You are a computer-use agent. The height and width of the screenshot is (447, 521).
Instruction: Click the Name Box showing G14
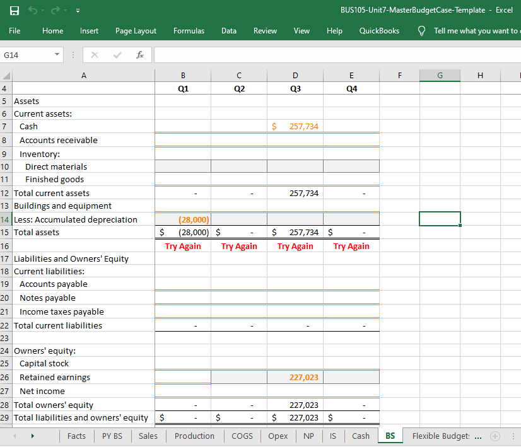[27, 55]
